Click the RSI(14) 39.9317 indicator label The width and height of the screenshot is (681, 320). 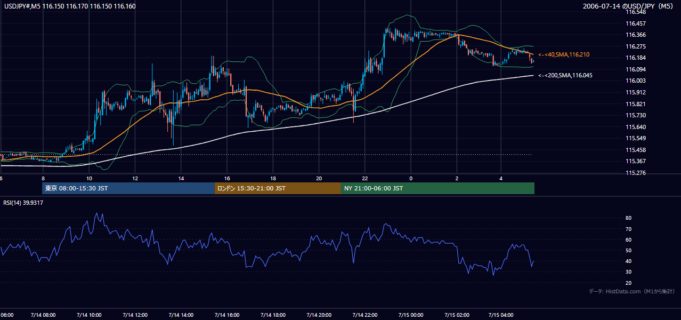click(23, 203)
